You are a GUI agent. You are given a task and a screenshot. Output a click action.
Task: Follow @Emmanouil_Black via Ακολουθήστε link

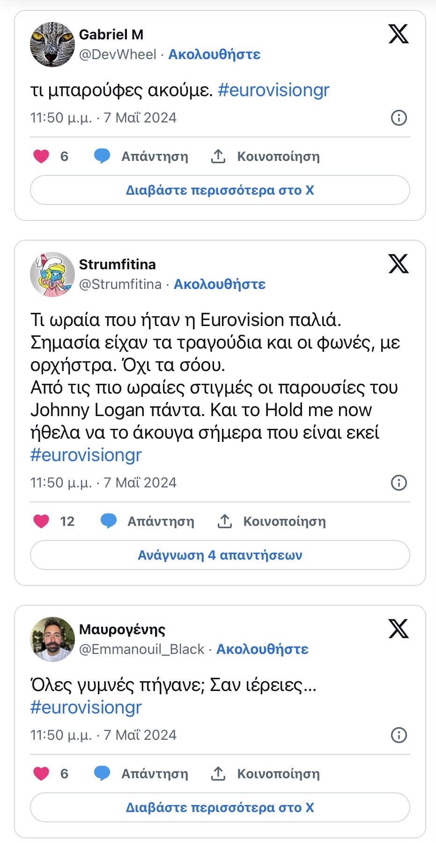pyautogui.click(x=262, y=649)
